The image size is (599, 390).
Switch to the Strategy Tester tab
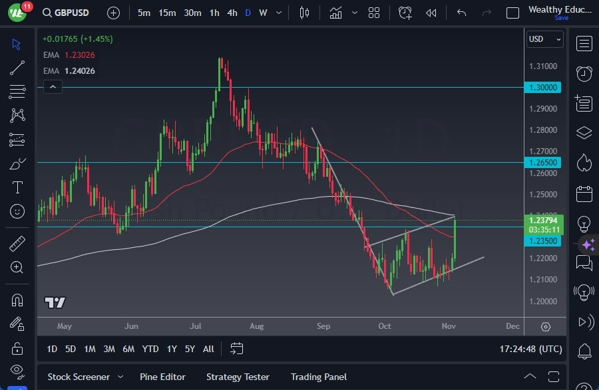point(238,377)
